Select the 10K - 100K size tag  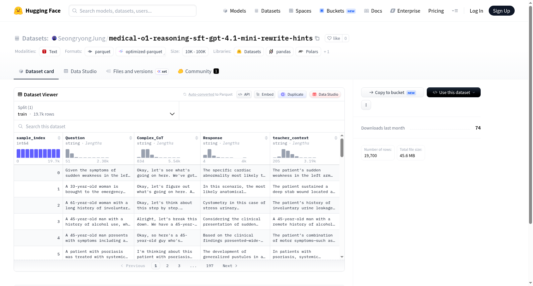coord(196,51)
